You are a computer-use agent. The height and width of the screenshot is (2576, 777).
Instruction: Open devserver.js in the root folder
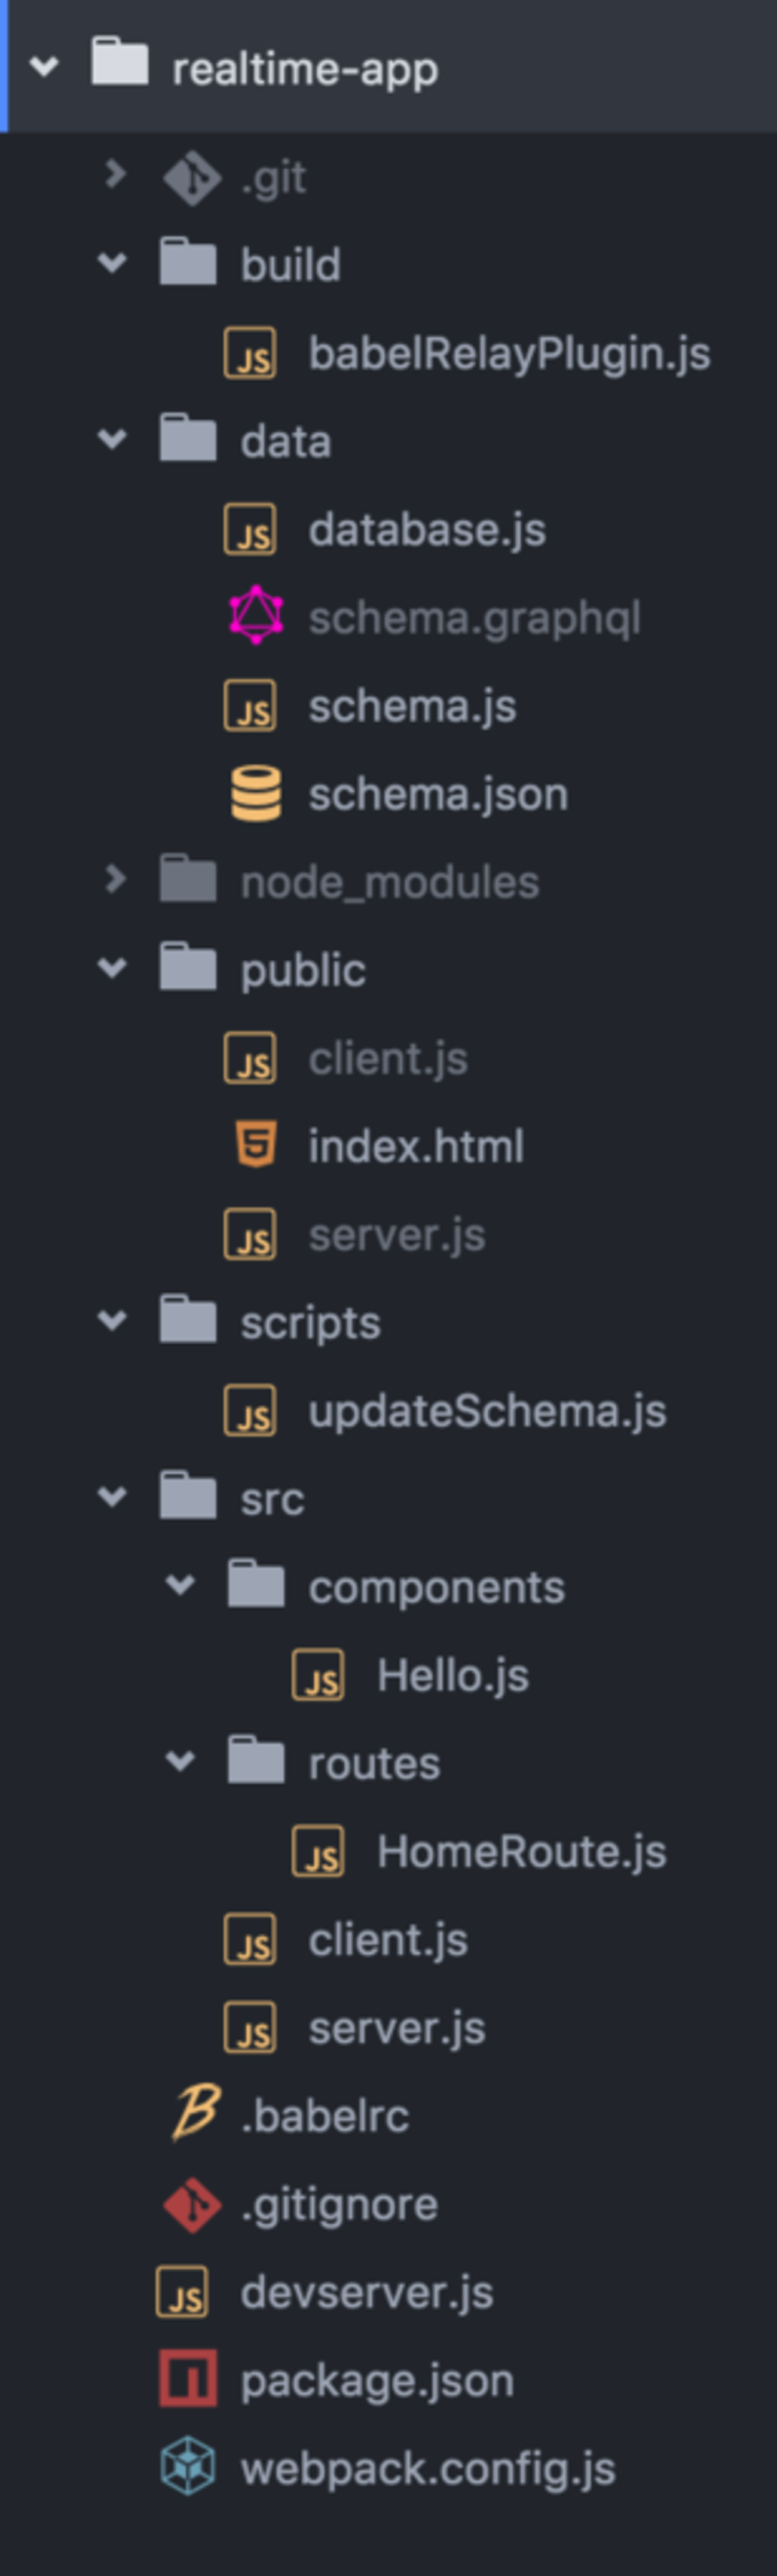click(x=366, y=2291)
